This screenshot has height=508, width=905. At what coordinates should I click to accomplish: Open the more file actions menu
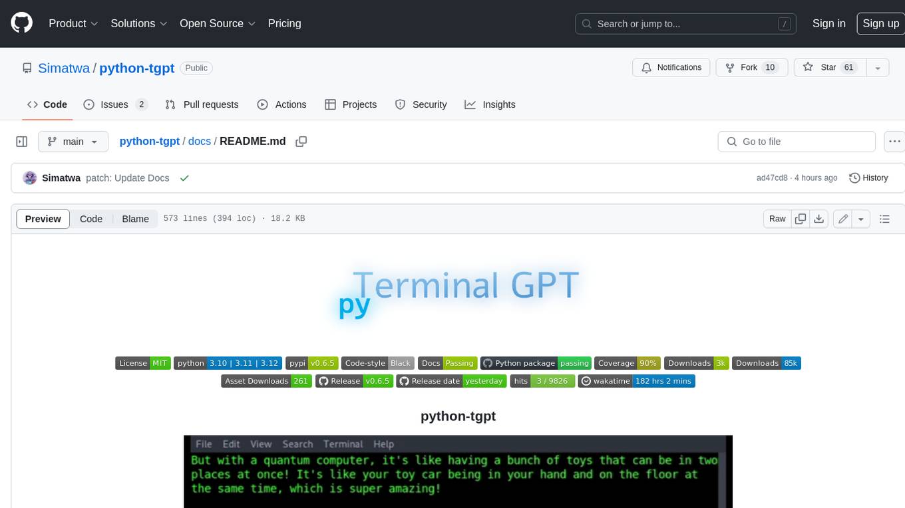tap(894, 142)
